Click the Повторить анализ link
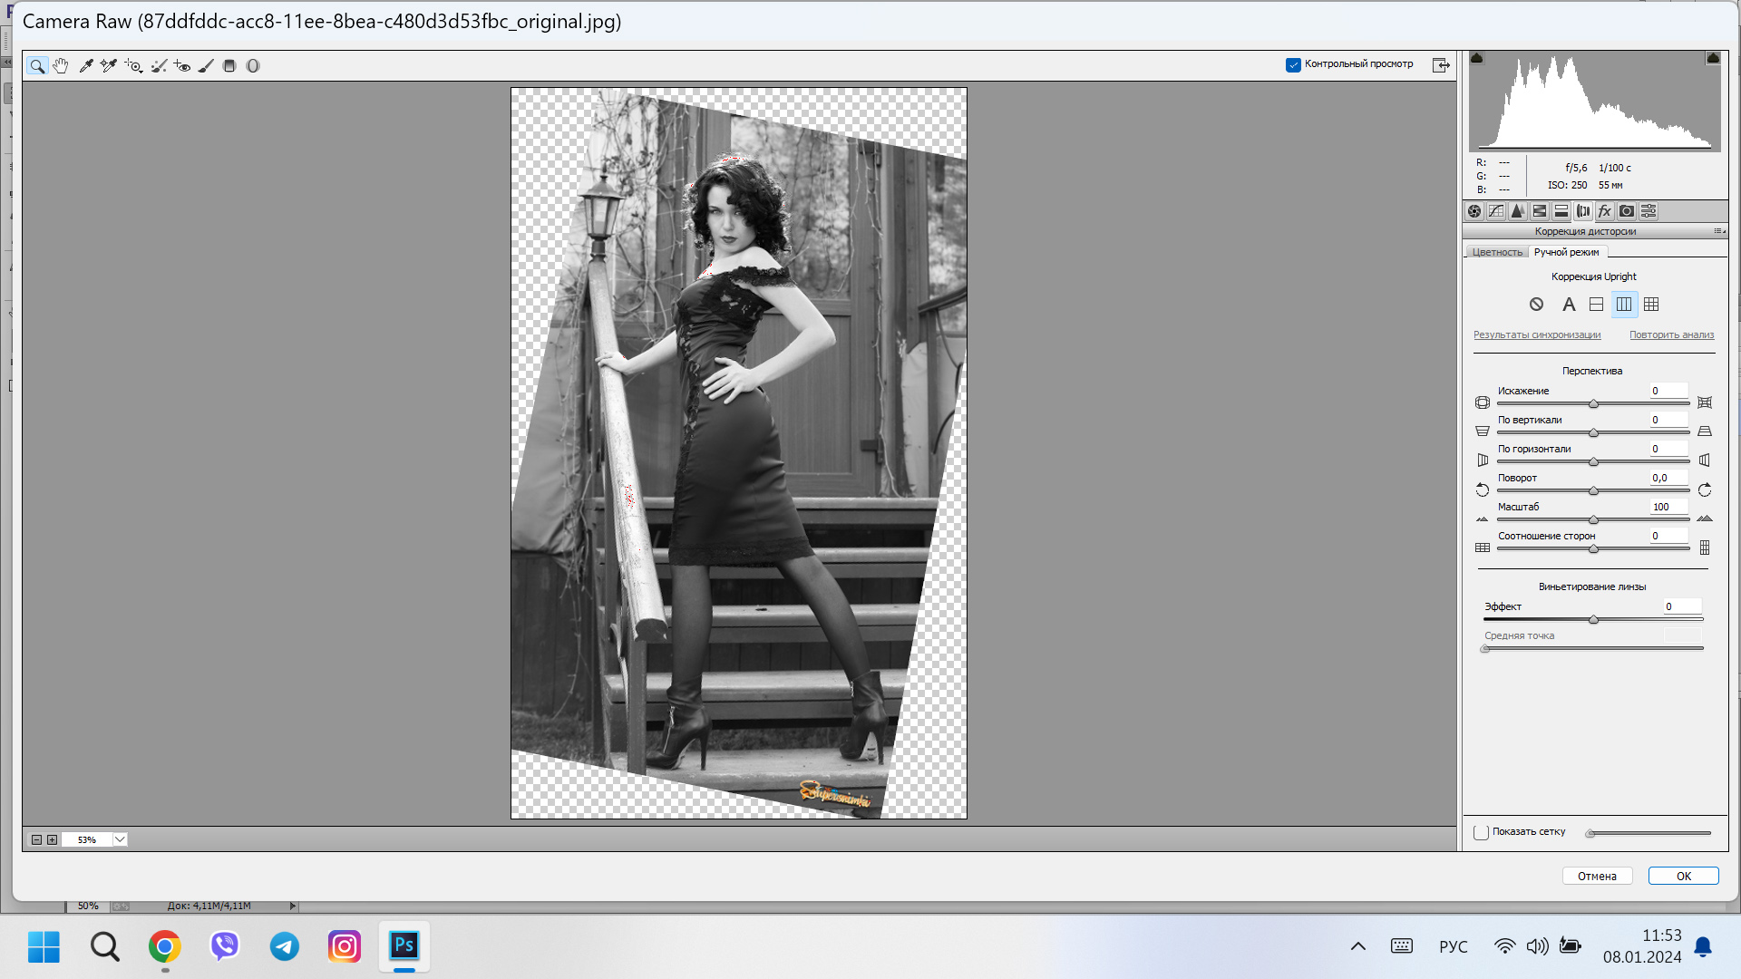Screen dimensions: 1741x979 (x=1671, y=334)
